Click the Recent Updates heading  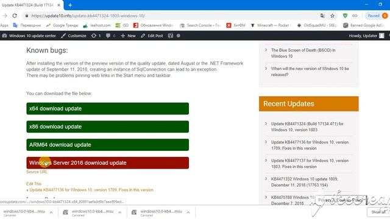289,104
